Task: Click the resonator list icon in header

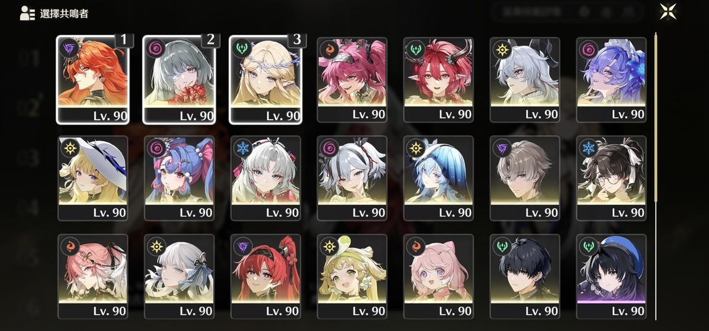Action: tap(28, 13)
